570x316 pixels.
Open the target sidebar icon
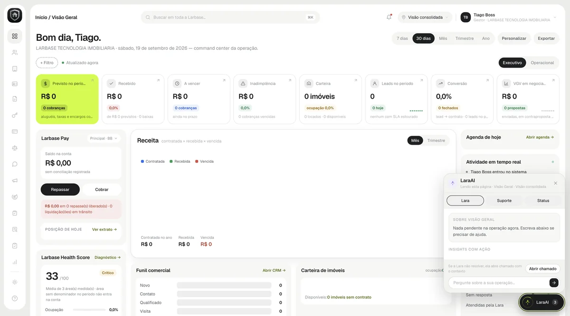click(x=15, y=196)
